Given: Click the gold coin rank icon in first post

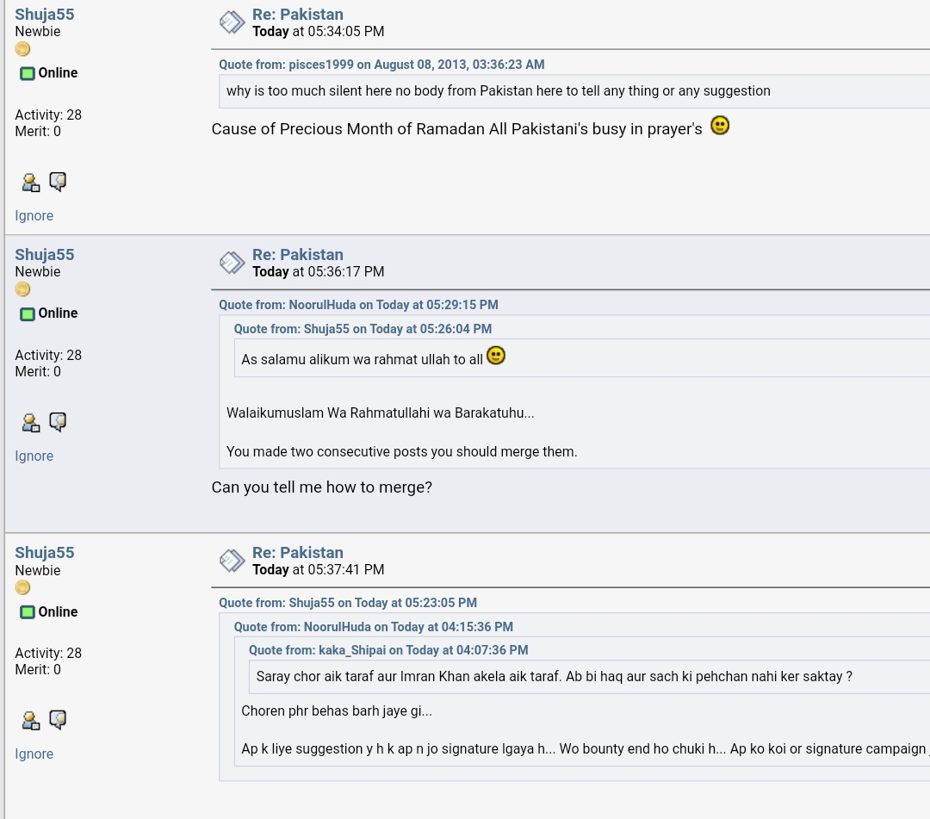Looking at the screenshot, I should pos(22,49).
